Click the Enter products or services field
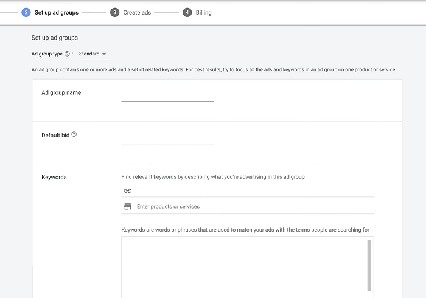 254,207
